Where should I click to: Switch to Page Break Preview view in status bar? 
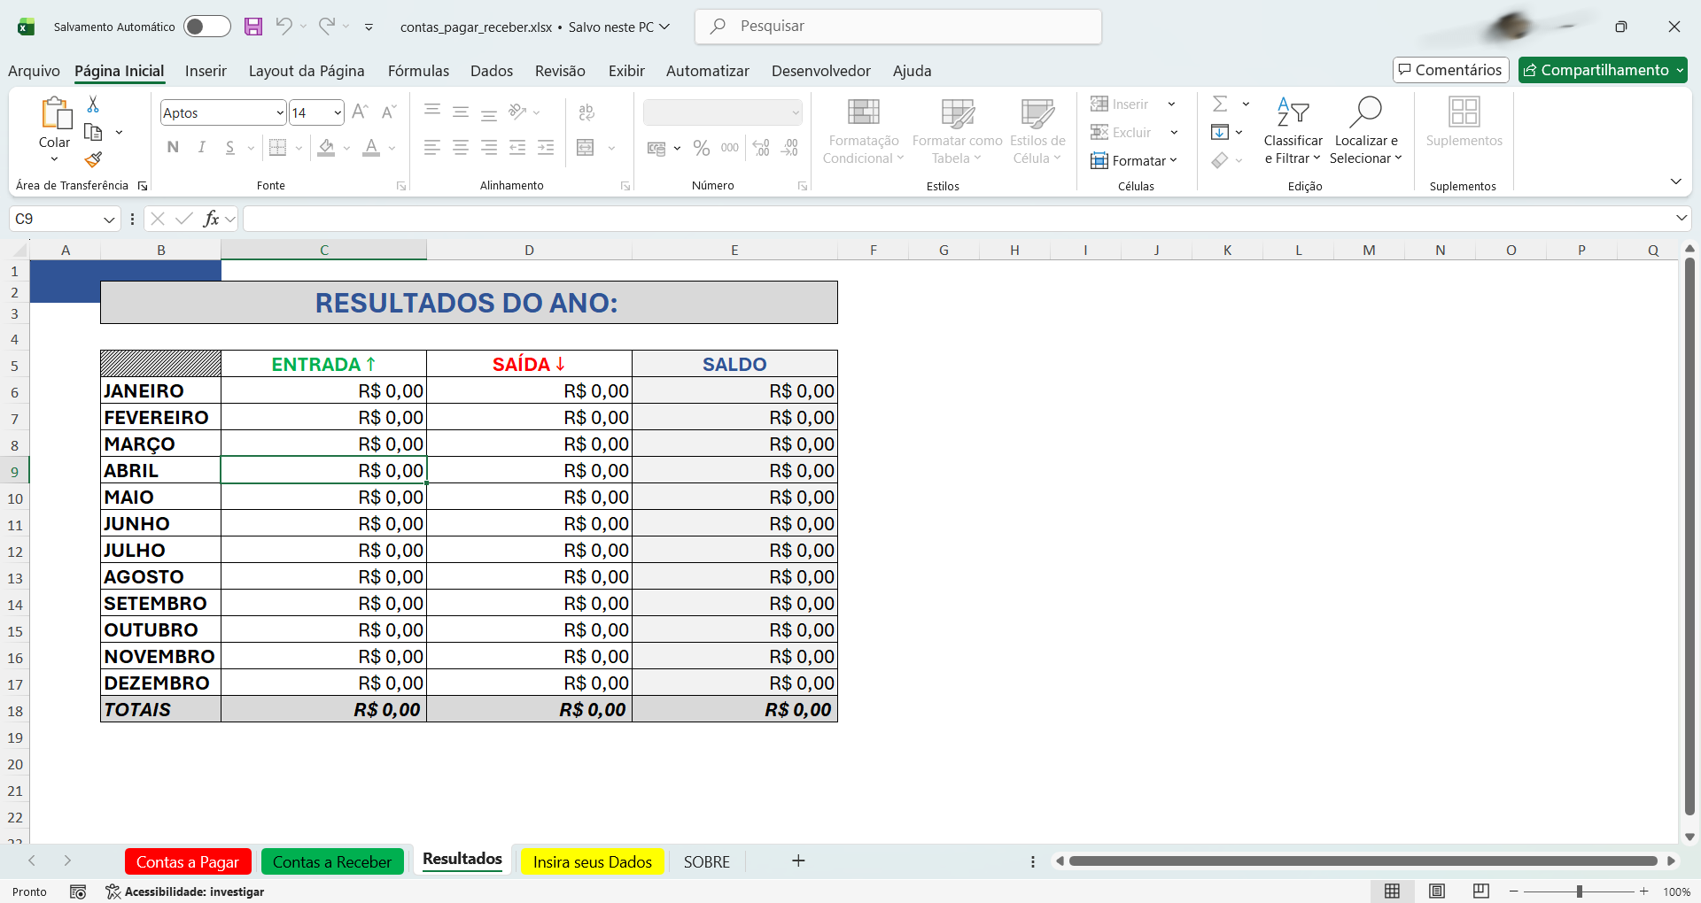[x=1480, y=891]
